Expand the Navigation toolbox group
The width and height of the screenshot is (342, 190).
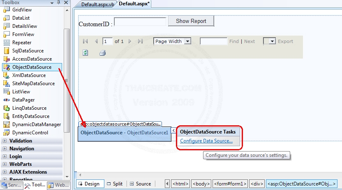click(5, 149)
